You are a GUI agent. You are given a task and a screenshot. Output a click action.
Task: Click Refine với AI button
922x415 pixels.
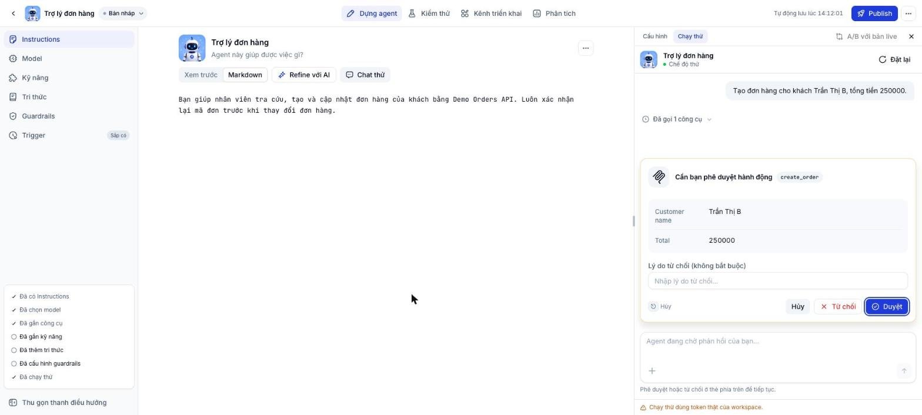[304, 75]
